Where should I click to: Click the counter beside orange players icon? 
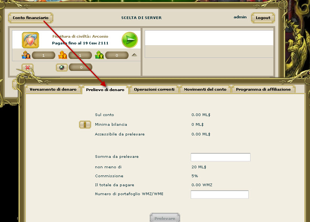(x=80, y=55)
